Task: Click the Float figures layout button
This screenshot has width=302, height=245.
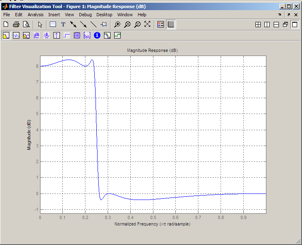Action: 285,24
